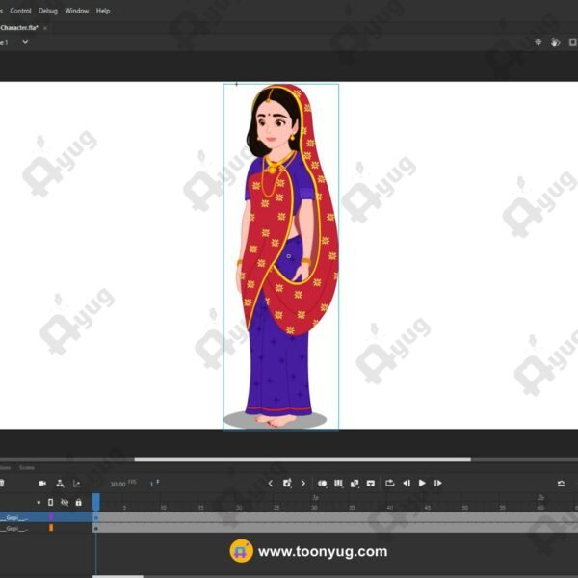Step back one frame
578x578 pixels.
(x=407, y=483)
